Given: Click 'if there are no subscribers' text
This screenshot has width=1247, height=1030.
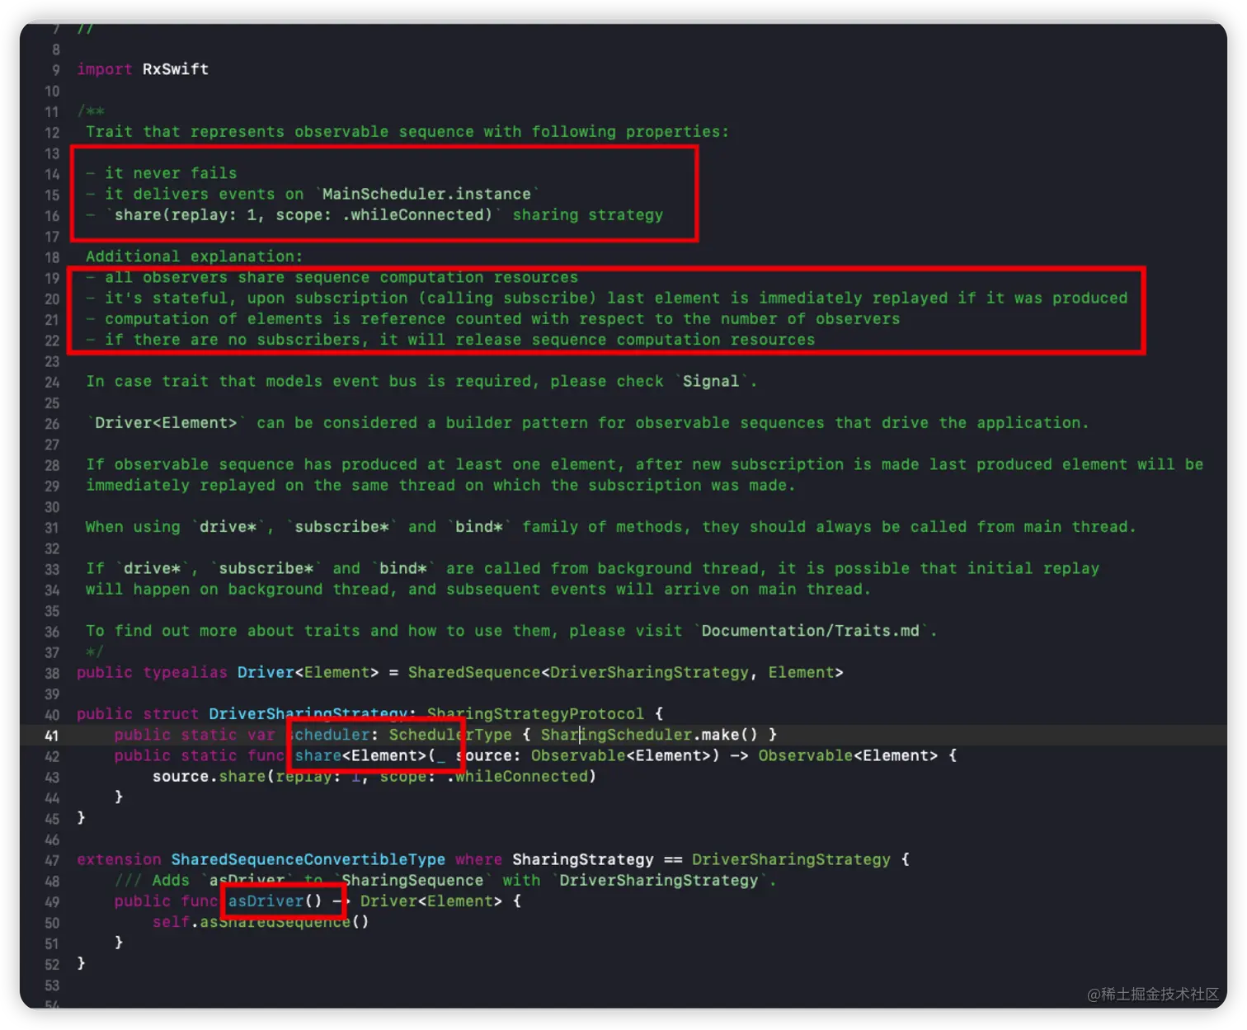Looking at the screenshot, I should (x=237, y=340).
